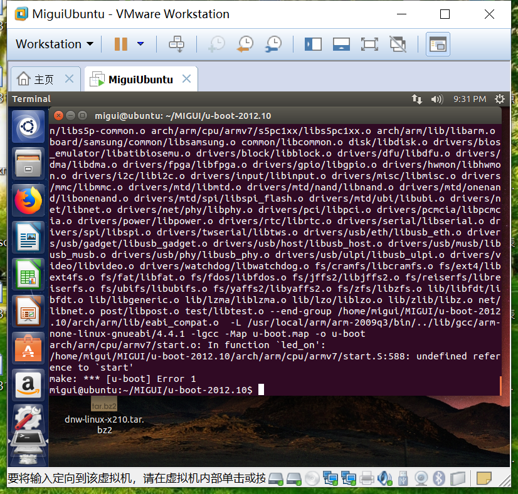Send Ctrl+Alt+Del to the VM
The height and width of the screenshot is (494, 518).
coord(177,44)
